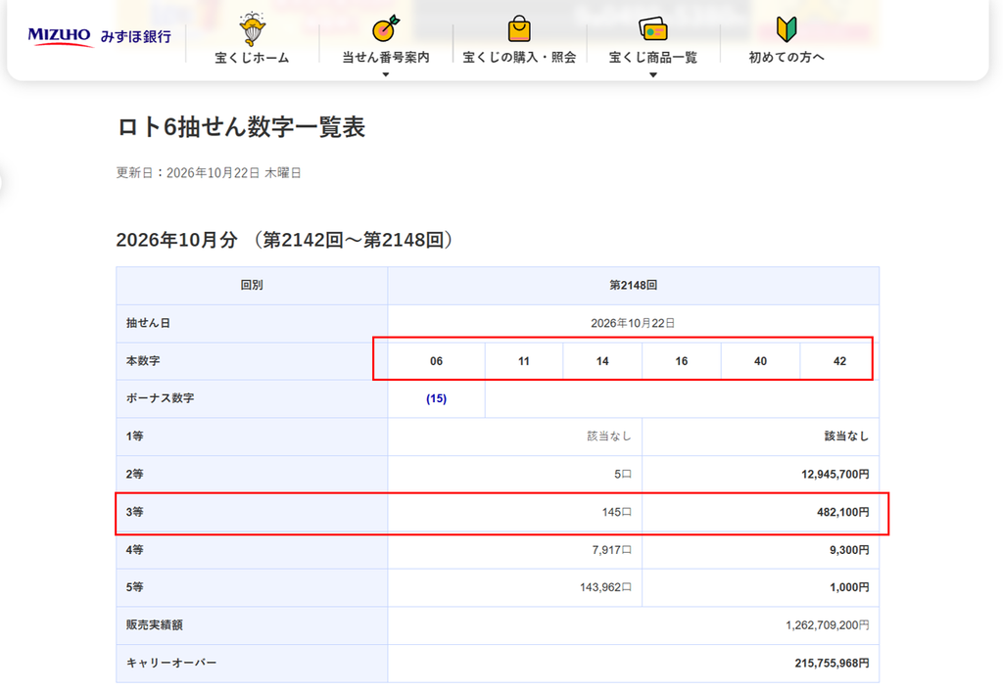Image resolution: width=1003 pixels, height=690 pixels.
Task: Click the 2026年10月分 section heading
Action: [285, 240]
